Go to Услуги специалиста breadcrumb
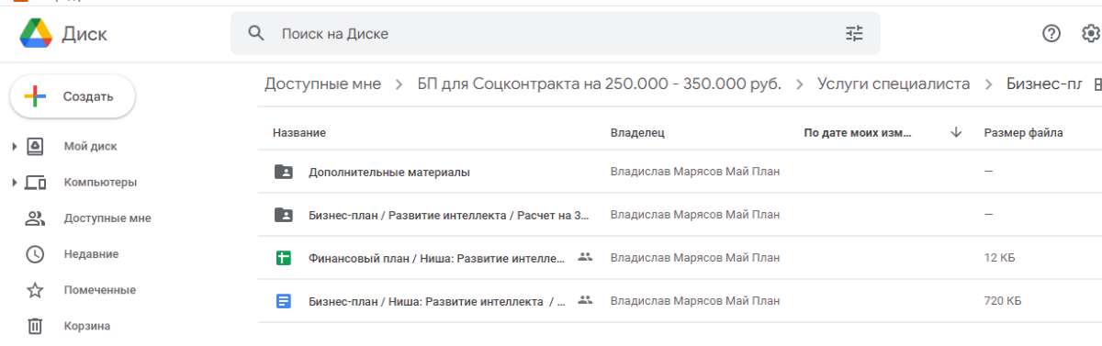Viewport: 1102px width, 346px height. tap(894, 84)
